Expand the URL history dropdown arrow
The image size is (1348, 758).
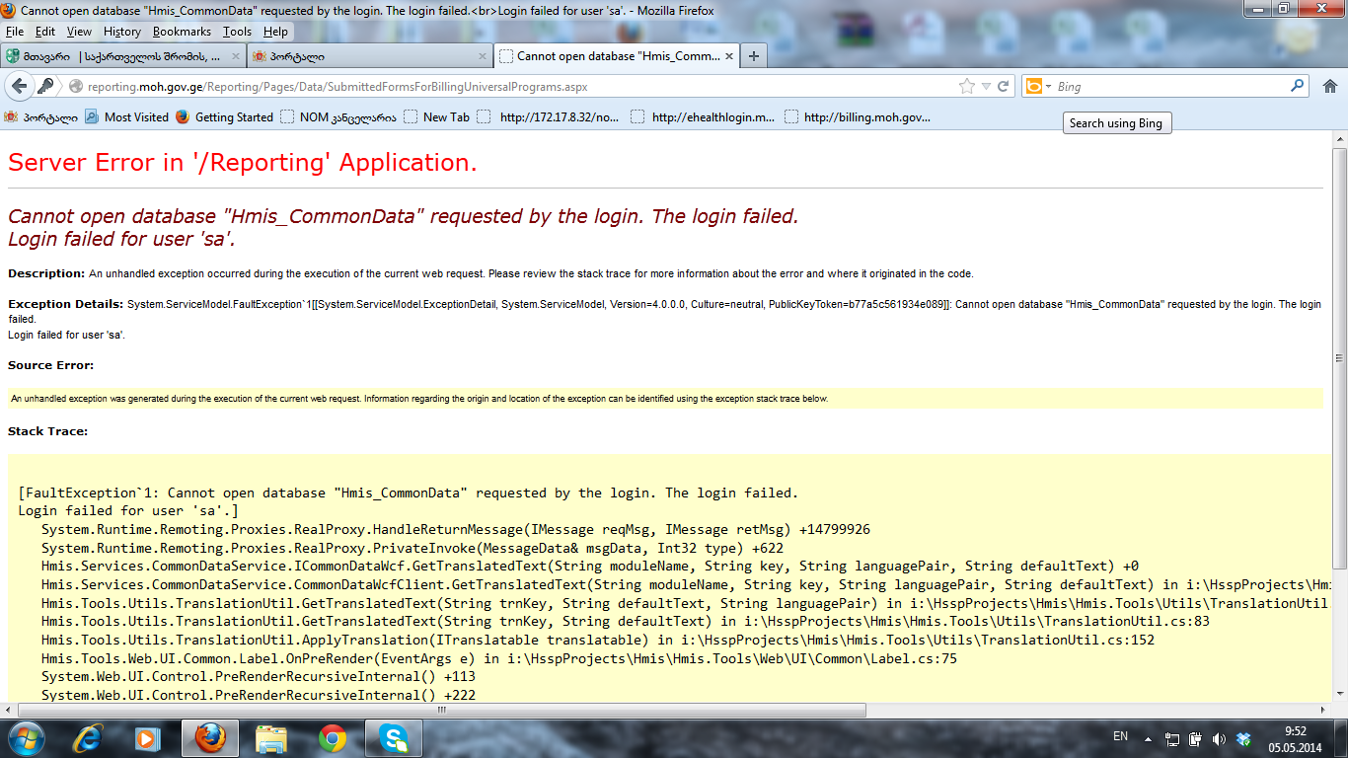coord(986,87)
